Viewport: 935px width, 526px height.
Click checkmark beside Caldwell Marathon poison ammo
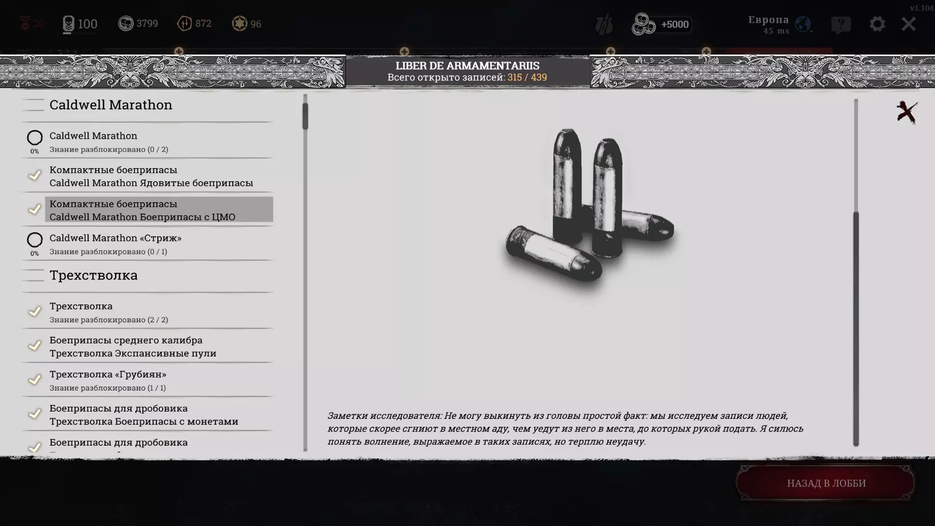tap(35, 175)
